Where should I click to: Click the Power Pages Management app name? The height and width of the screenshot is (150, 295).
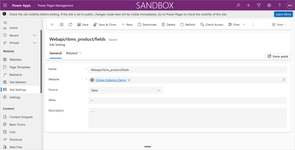[55, 5]
